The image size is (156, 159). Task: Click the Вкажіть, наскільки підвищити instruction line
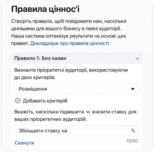(75, 112)
